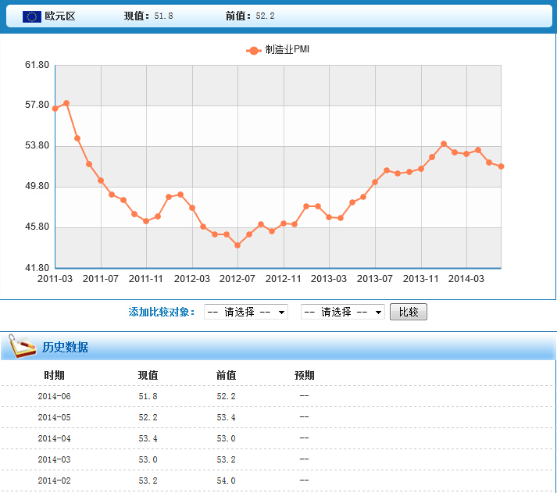The width and height of the screenshot is (557, 493).
Task: Click the 历史数据 section heading
Action: 65,347
